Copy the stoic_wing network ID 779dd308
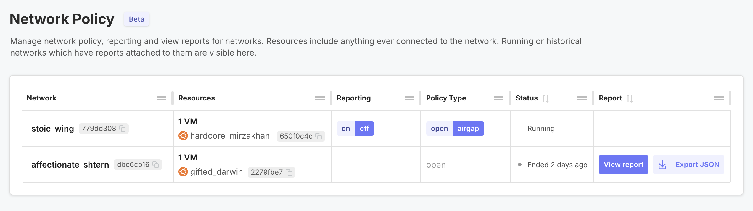 pyautogui.click(x=122, y=129)
